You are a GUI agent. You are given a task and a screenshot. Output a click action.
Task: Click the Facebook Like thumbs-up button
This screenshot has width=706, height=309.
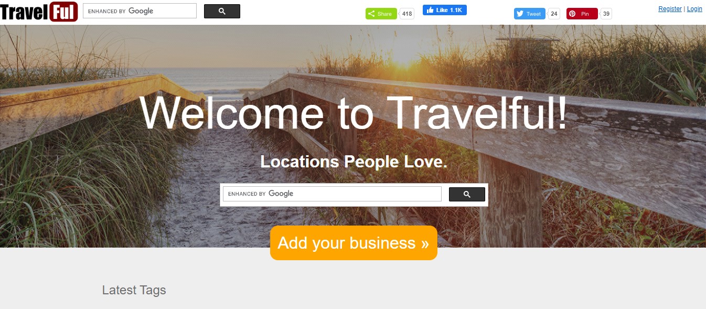(x=445, y=10)
